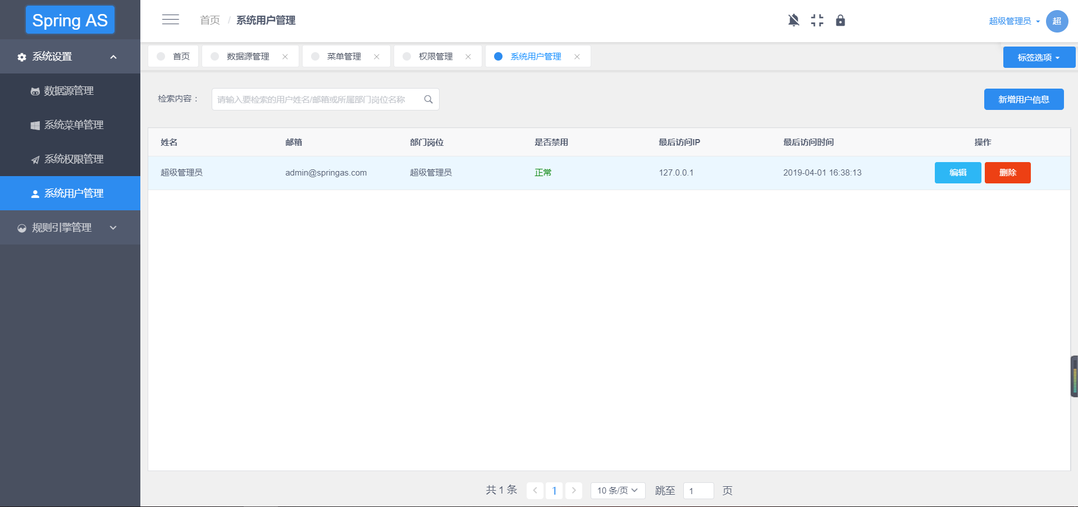
Task: Click the icon next to 系统菜单管理
Action: [35, 125]
